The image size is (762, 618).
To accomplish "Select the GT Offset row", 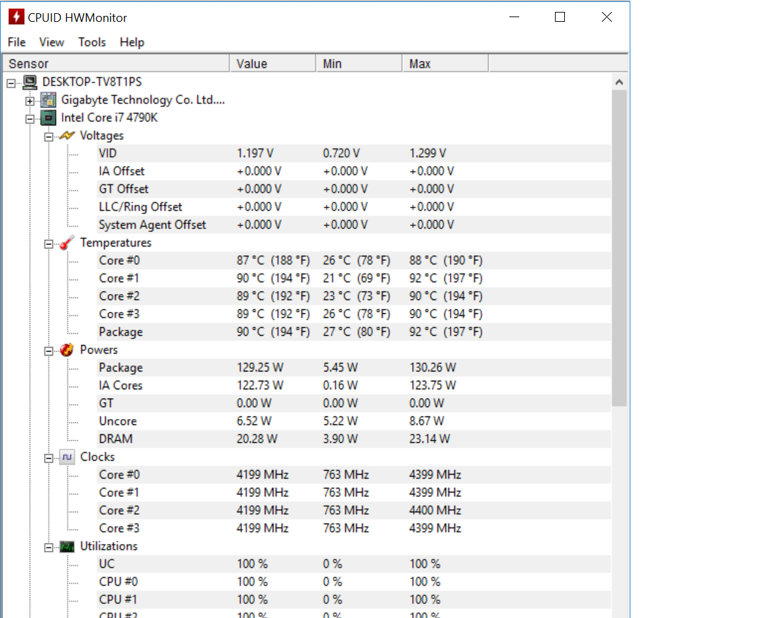I will [354, 189].
